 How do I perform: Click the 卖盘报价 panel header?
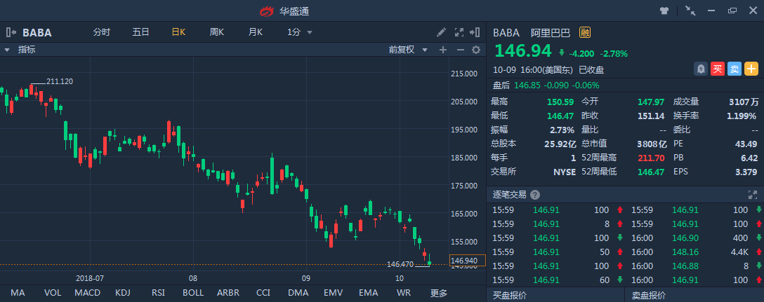click(x=694, y=295)
